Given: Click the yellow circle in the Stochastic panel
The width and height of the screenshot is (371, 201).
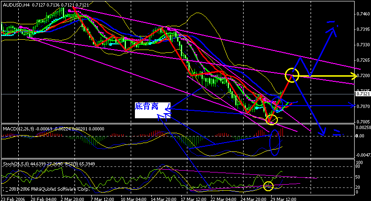Looking at the screenshot, I should (x=268, y=186).
